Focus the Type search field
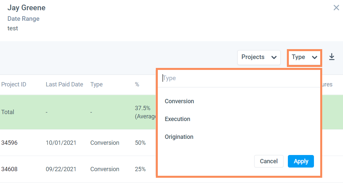This screenshot has width=343, height=186. point(238,78)
